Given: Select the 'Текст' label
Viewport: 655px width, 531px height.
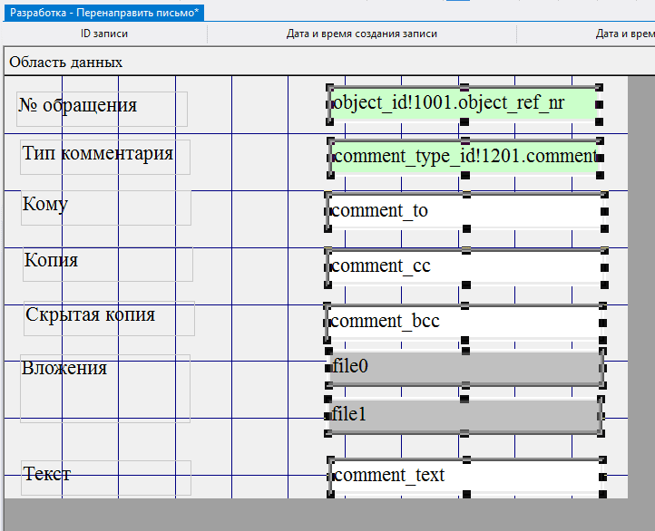Looking at the screenshot, I should tap(47, 474).
